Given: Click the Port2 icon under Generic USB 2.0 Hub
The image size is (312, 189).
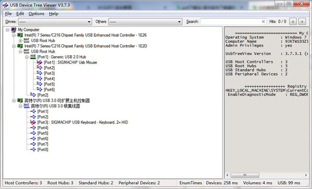Looking at the screenshot, I should (x=40, y=68).
